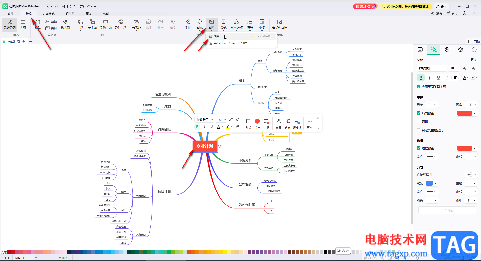481x261 pixels.
Task: Click the Login button
Action: (x=441, y=6)
